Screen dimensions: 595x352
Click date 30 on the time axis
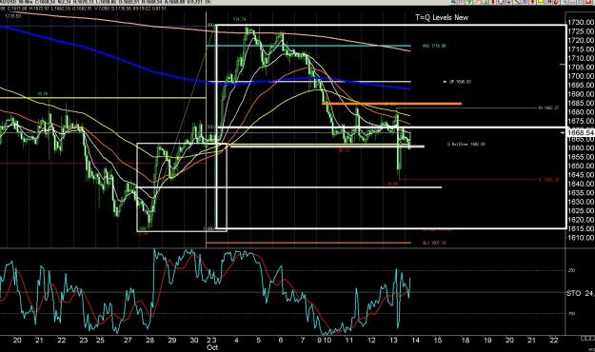pos(194,341)
